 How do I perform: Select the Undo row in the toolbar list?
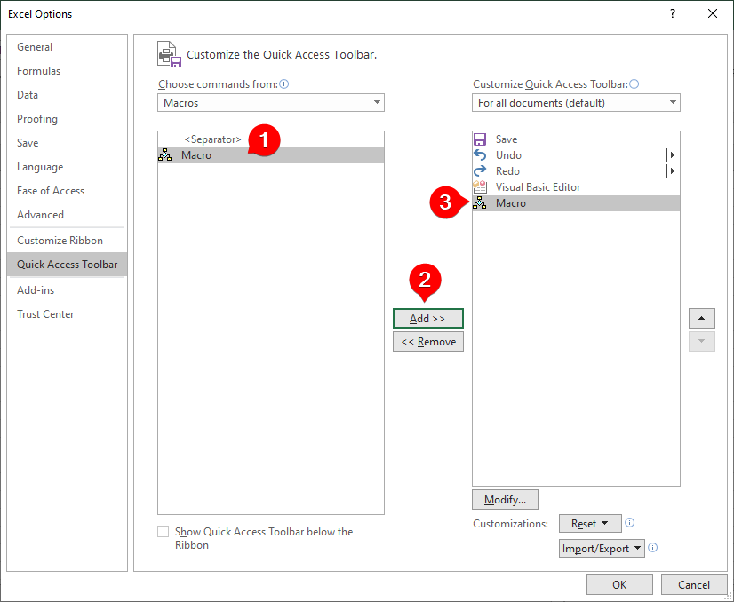click(x=576, y=154)
